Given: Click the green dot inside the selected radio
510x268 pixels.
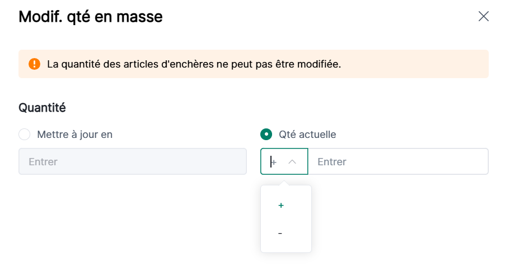Looking at the screenshot, I should click(x=266, y=135).
